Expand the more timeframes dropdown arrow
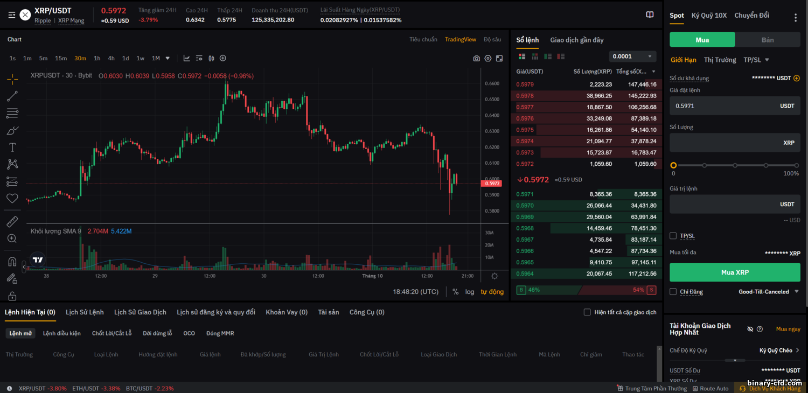The height and width of the screenshot is (393, 808). pyautogui.click(x=168, y=58)
